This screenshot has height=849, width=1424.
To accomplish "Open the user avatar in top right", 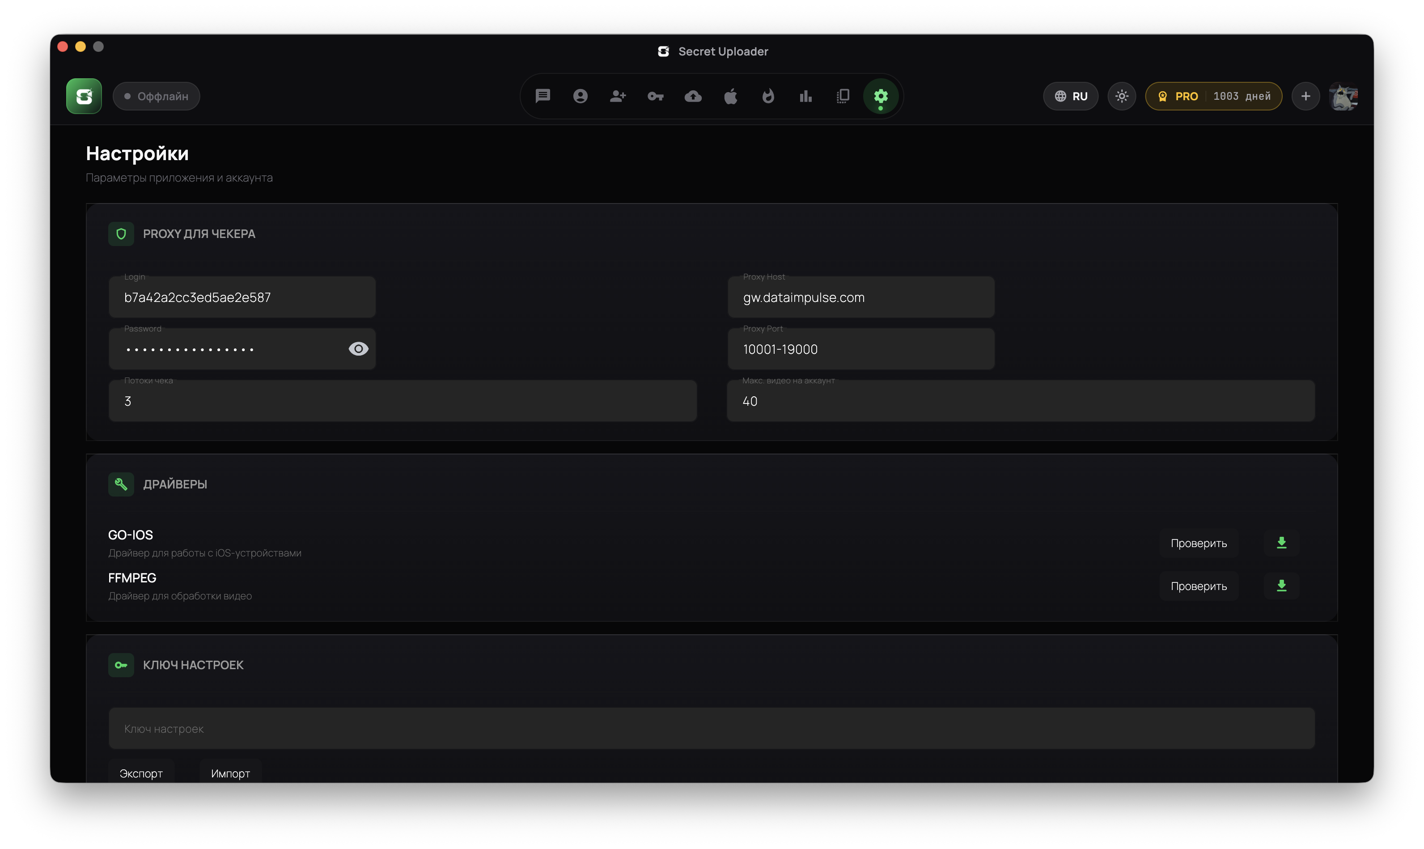I will click(1343, 96).
